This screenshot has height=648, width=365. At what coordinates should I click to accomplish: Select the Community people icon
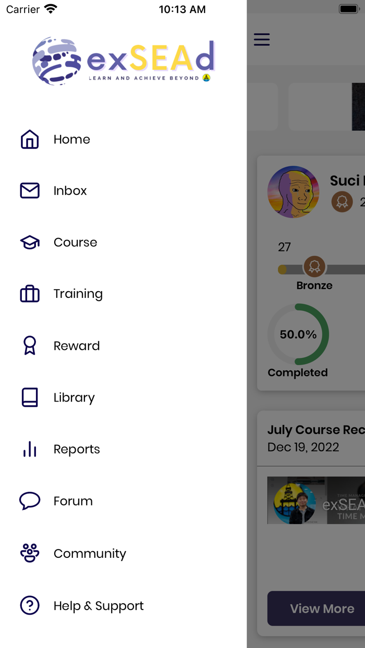pyautogui.click(x=30, y=553)
